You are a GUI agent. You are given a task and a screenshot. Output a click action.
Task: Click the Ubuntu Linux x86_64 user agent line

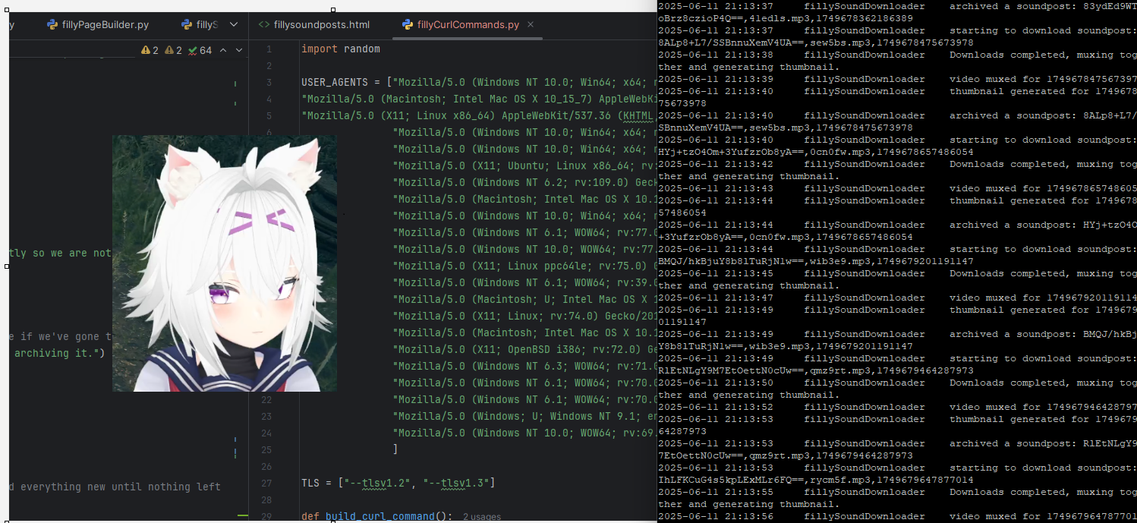click(525, 165)
